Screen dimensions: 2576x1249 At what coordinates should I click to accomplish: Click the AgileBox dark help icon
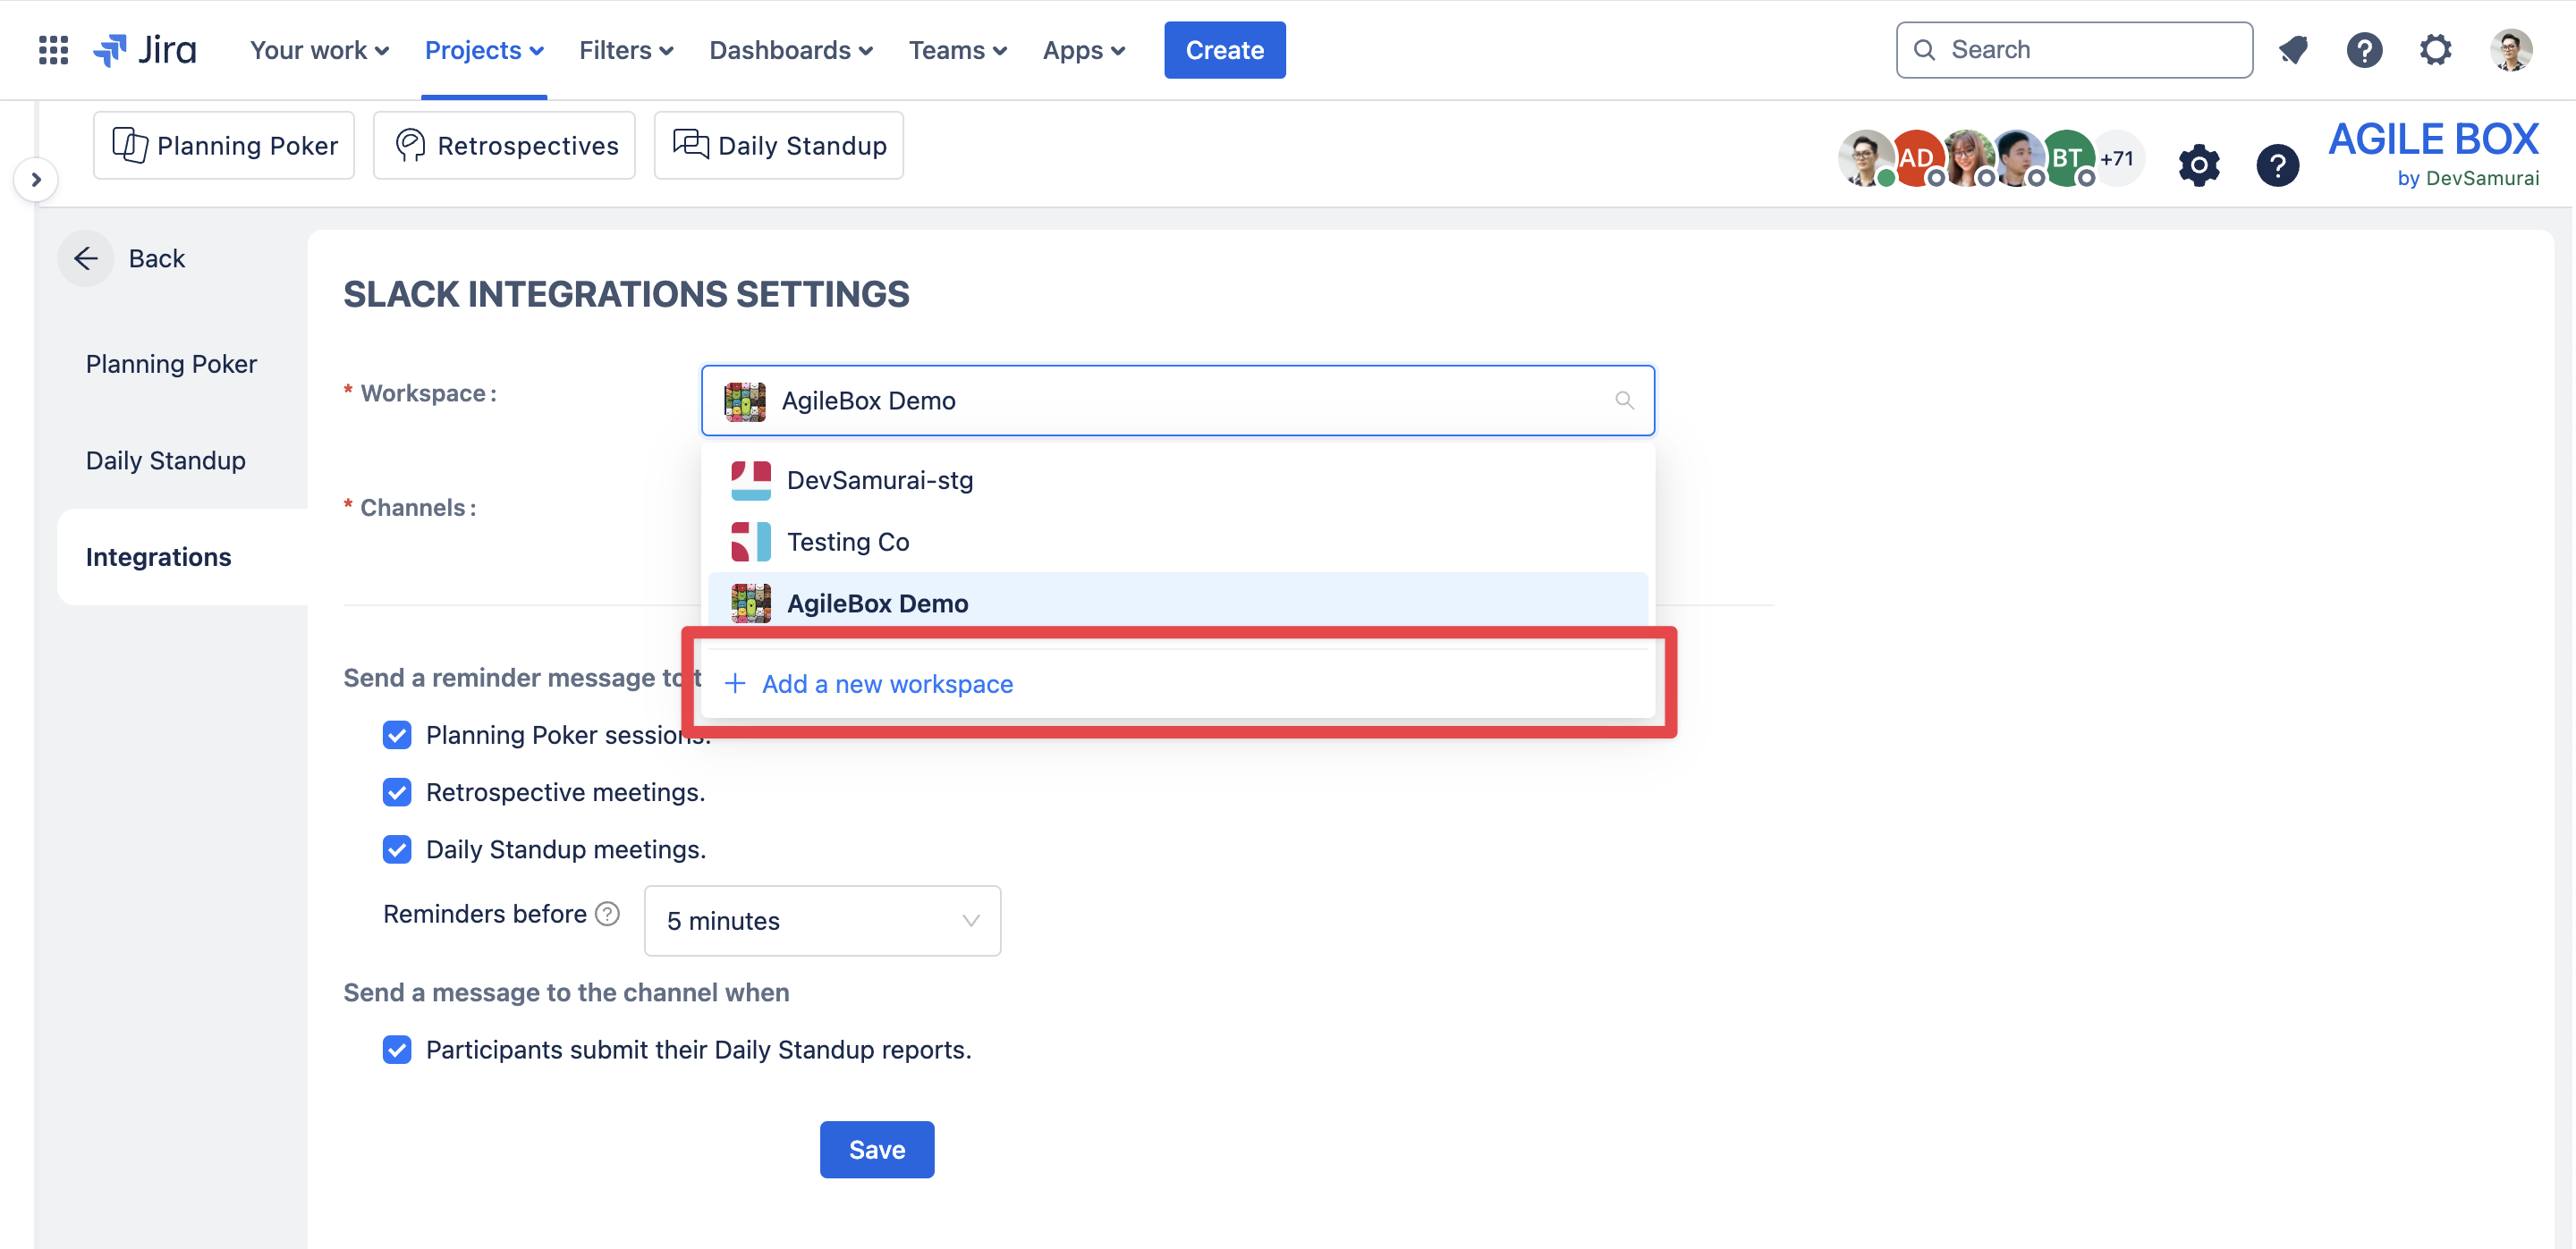click(2277, 165)
